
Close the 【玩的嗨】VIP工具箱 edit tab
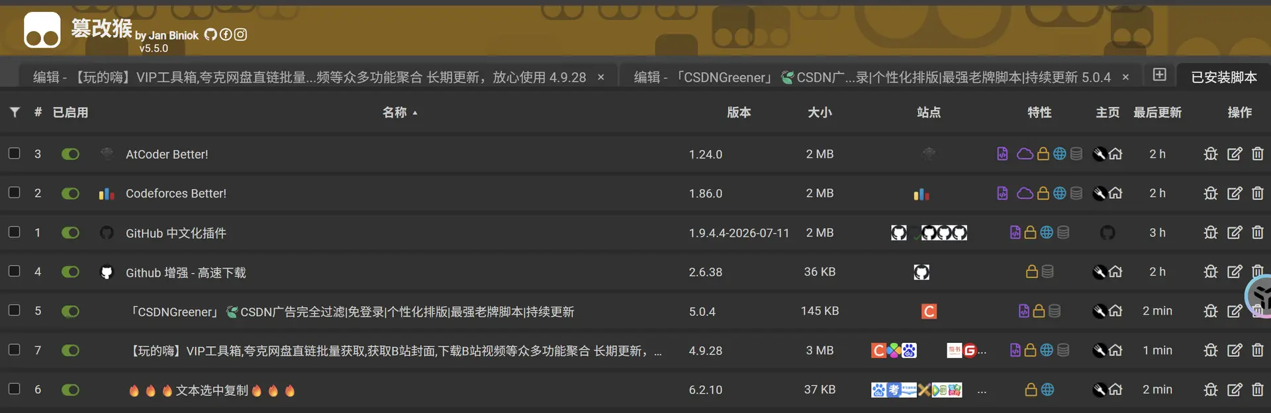(600, 77)
